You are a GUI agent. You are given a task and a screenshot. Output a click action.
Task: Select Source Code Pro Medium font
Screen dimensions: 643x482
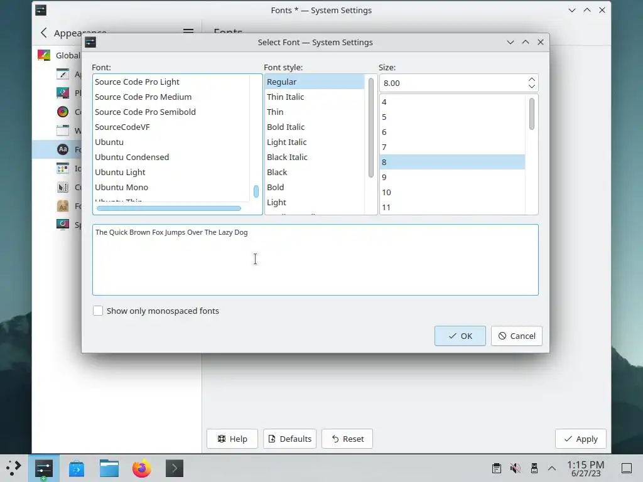pos(171,97)
